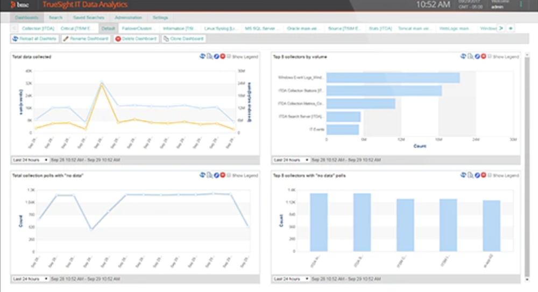Click the 10:52 AM clock text
Screen dimensions: 538x292
click(x=433, y=5)
